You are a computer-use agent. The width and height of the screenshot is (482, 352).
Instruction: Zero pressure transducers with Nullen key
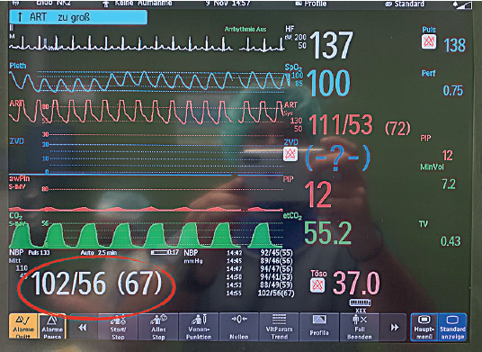(x=239, y=328)
